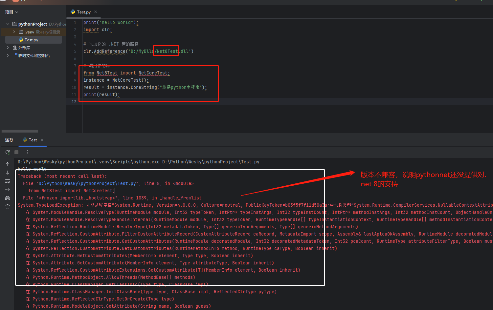This screenshot has width=493, height=310.
Task: Expand the .venv folder node
Action: click(x=14, y=32)
